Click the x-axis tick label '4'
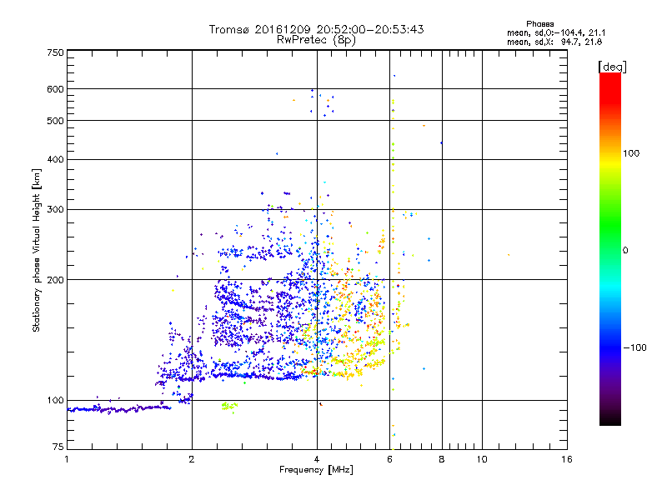The width and height of the screenshot is (667, 500). pos(317,459)
